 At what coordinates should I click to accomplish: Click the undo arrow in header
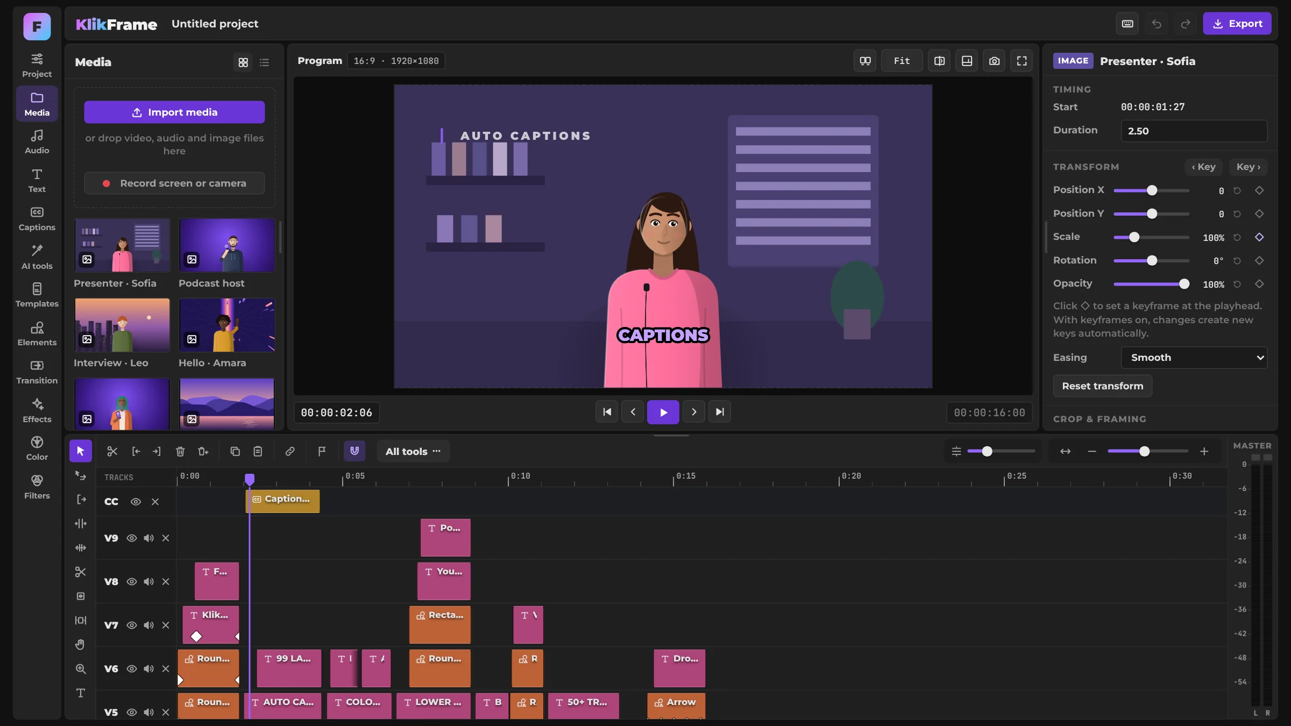click(1157, 24)
